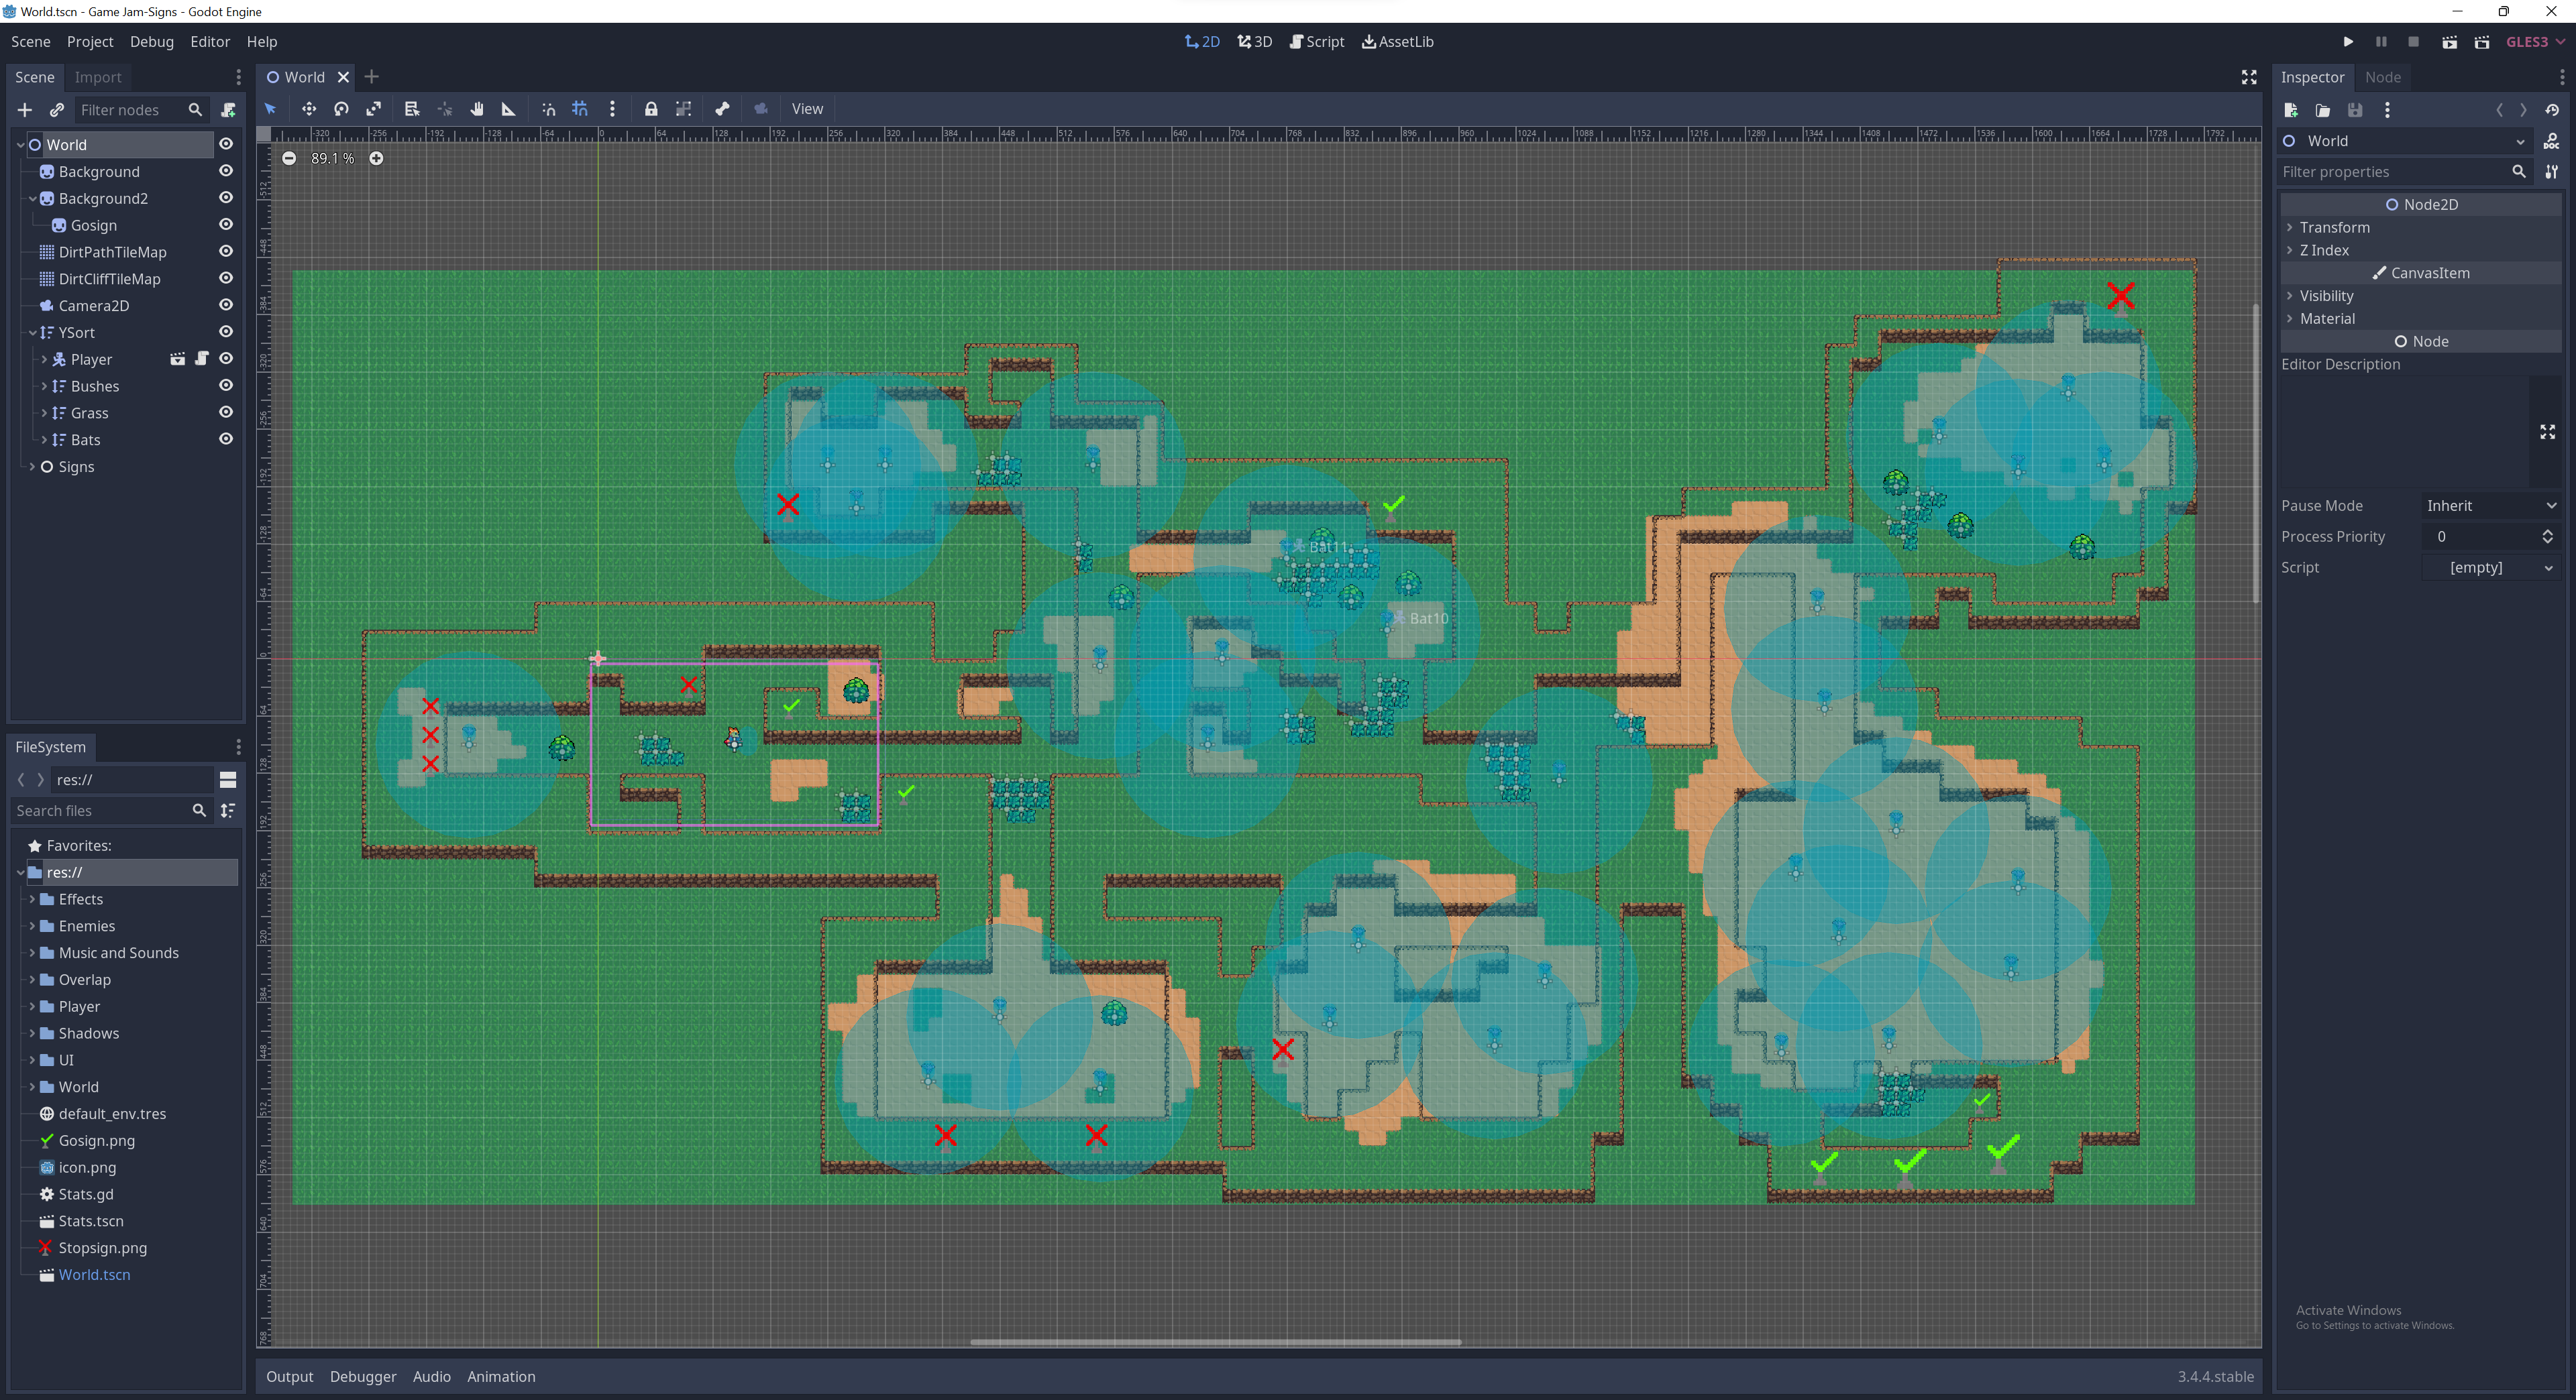Toggle visibility of Camera2D node

pyautogui.click(x=226, y=305)
